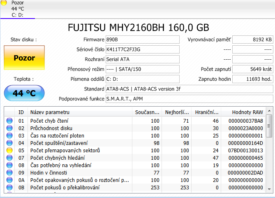The image size is (275, 198).
Task: Click blue status icon for attribute 0A
Action: point(9,180)
